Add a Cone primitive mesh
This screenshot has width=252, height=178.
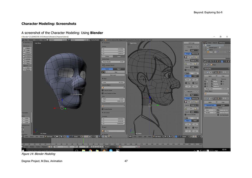point(27,61)
